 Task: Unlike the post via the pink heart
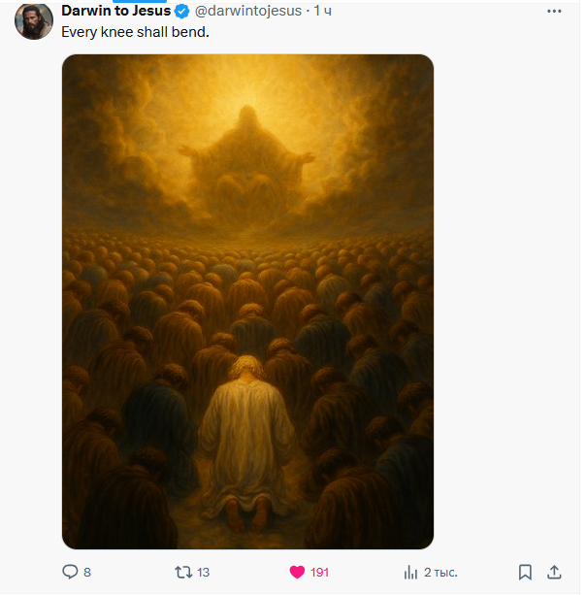click(x=297, y=572)
